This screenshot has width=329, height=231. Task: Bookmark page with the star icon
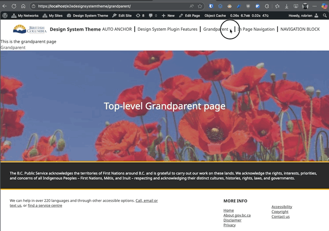[200, 6]
